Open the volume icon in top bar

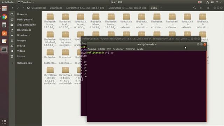pyautogui.click(x=212, y=2)
